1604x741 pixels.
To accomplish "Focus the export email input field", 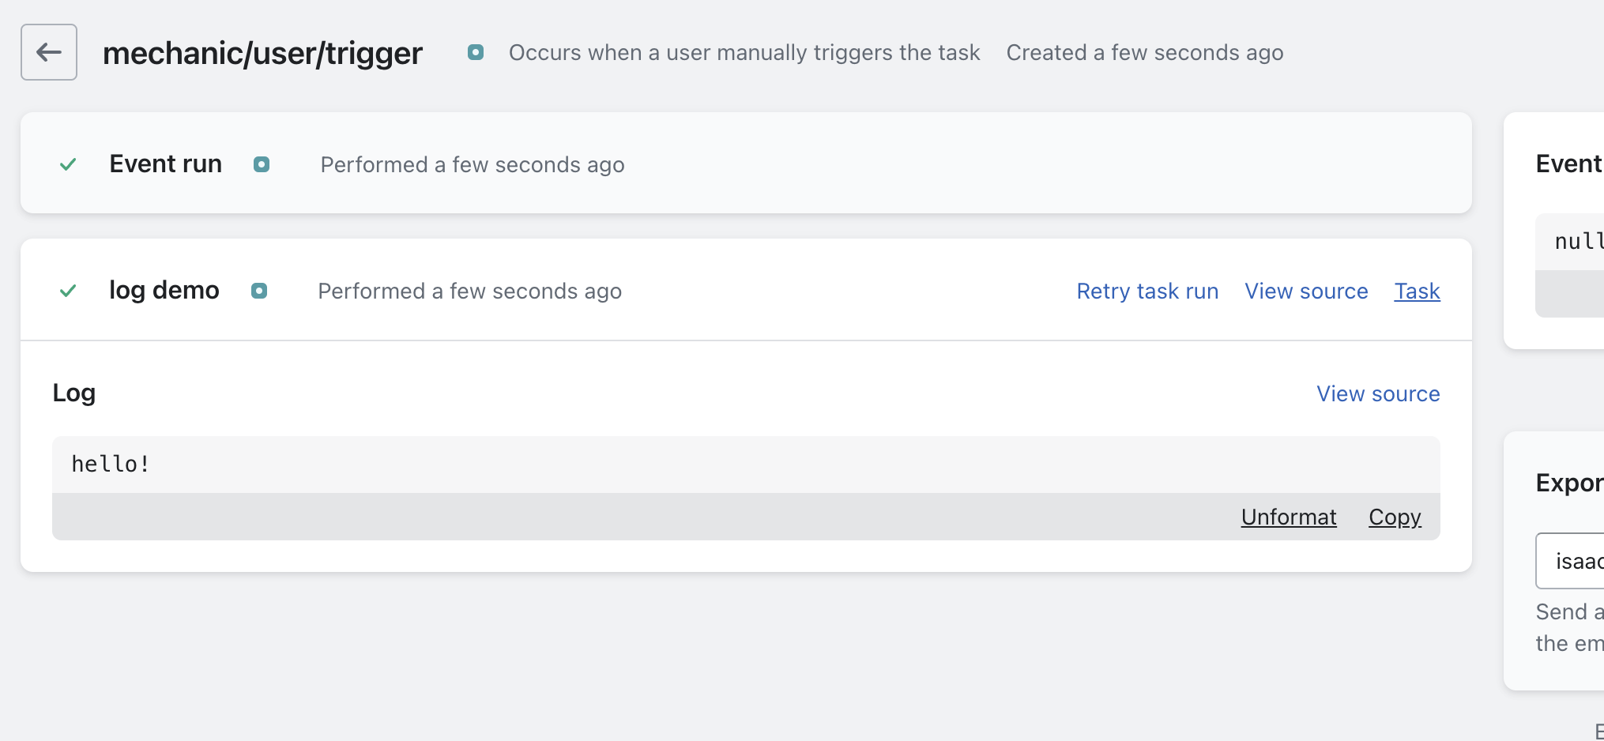I will point(1572,561).
